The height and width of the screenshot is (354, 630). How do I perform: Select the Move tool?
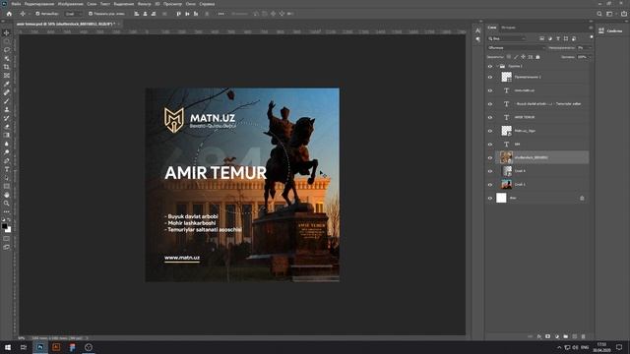7,32
